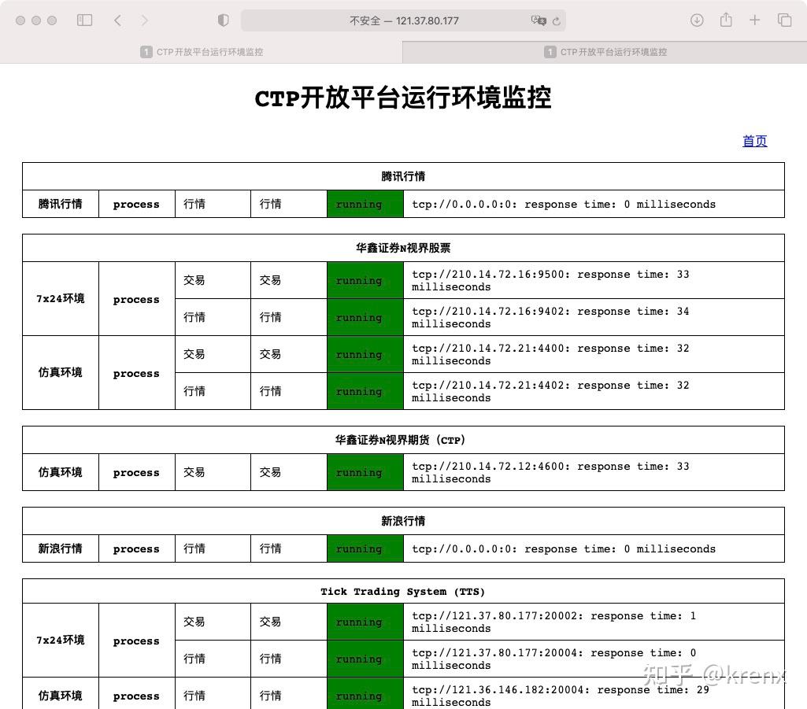This screenshot has width=807, height=709.
Task: Click running status in 新浪行情 row
Action: [365, 548]
